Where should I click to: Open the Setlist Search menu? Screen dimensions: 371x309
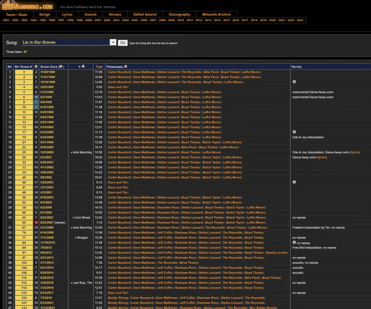point(145,14)
